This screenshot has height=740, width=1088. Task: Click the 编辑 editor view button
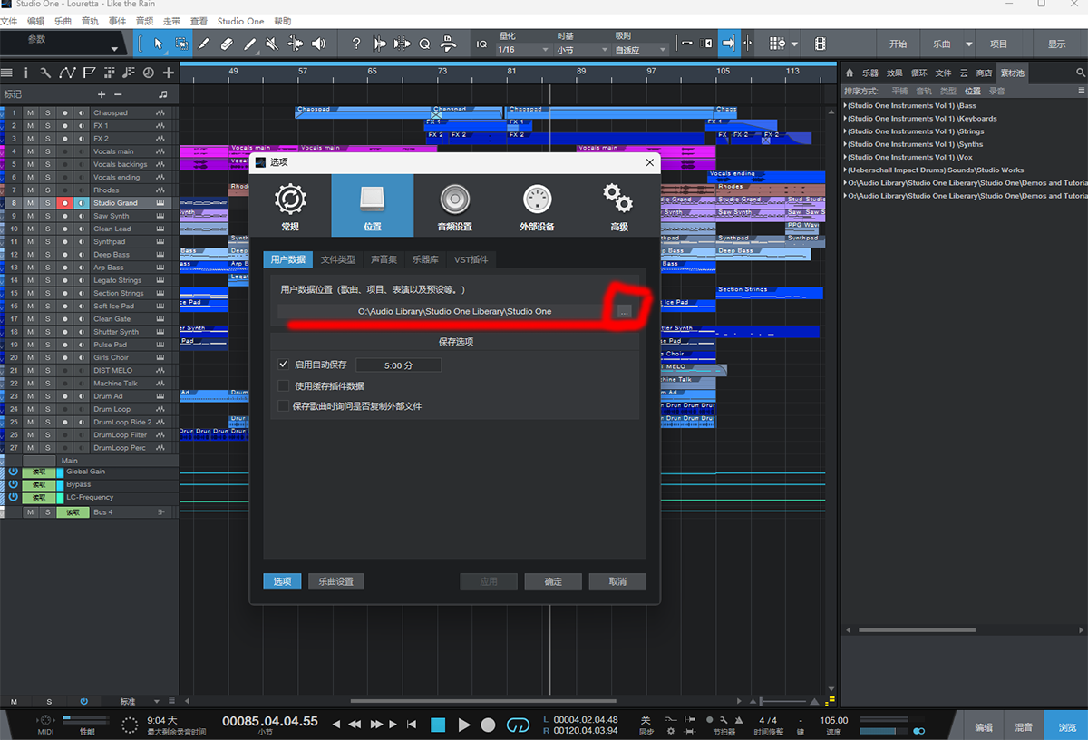pos(984,726)
